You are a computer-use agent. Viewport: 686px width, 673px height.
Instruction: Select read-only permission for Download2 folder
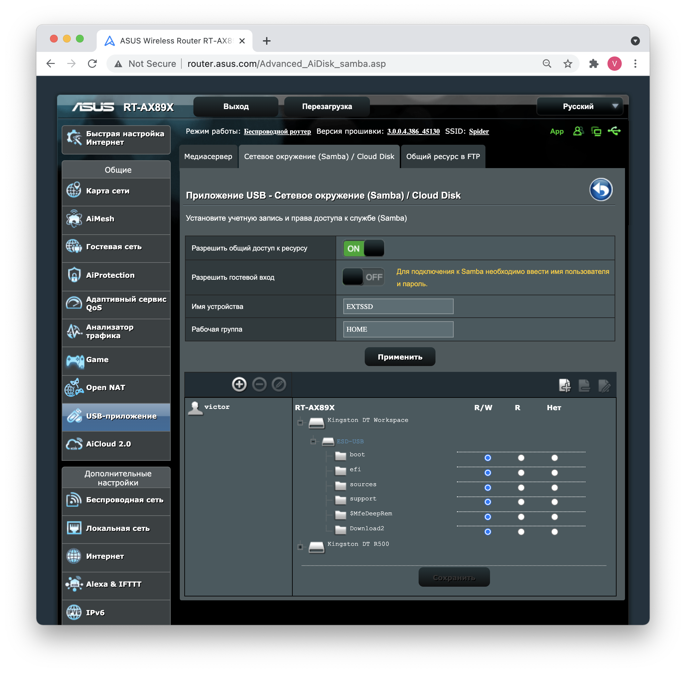pyautogui.click(x=521, y=532)
